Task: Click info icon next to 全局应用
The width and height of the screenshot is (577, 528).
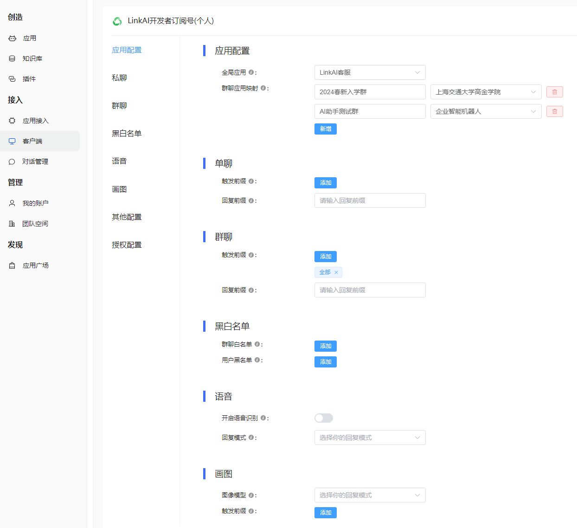Action: click(x=251, y=72)
